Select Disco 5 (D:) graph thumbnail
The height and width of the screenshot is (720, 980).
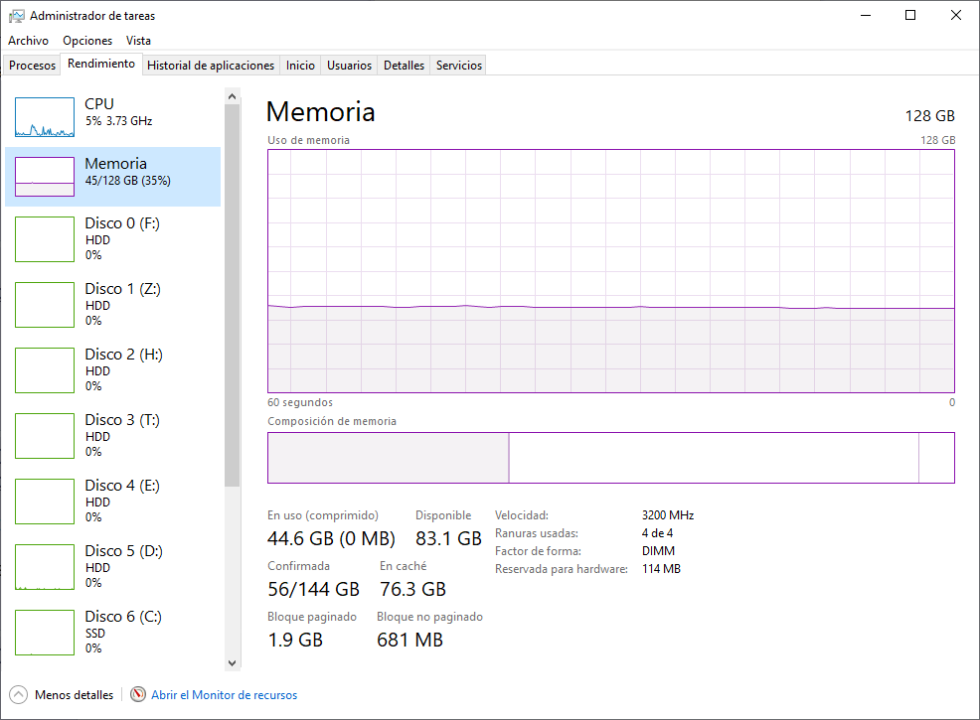click(x=45, y=567)
